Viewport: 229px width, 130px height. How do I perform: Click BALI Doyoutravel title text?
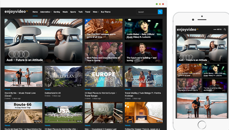point(101,129)
